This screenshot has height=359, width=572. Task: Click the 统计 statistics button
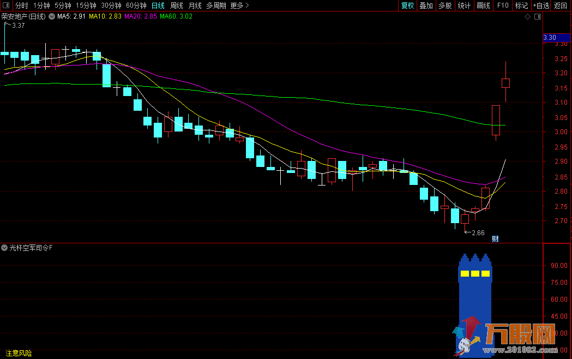(464, 5)
